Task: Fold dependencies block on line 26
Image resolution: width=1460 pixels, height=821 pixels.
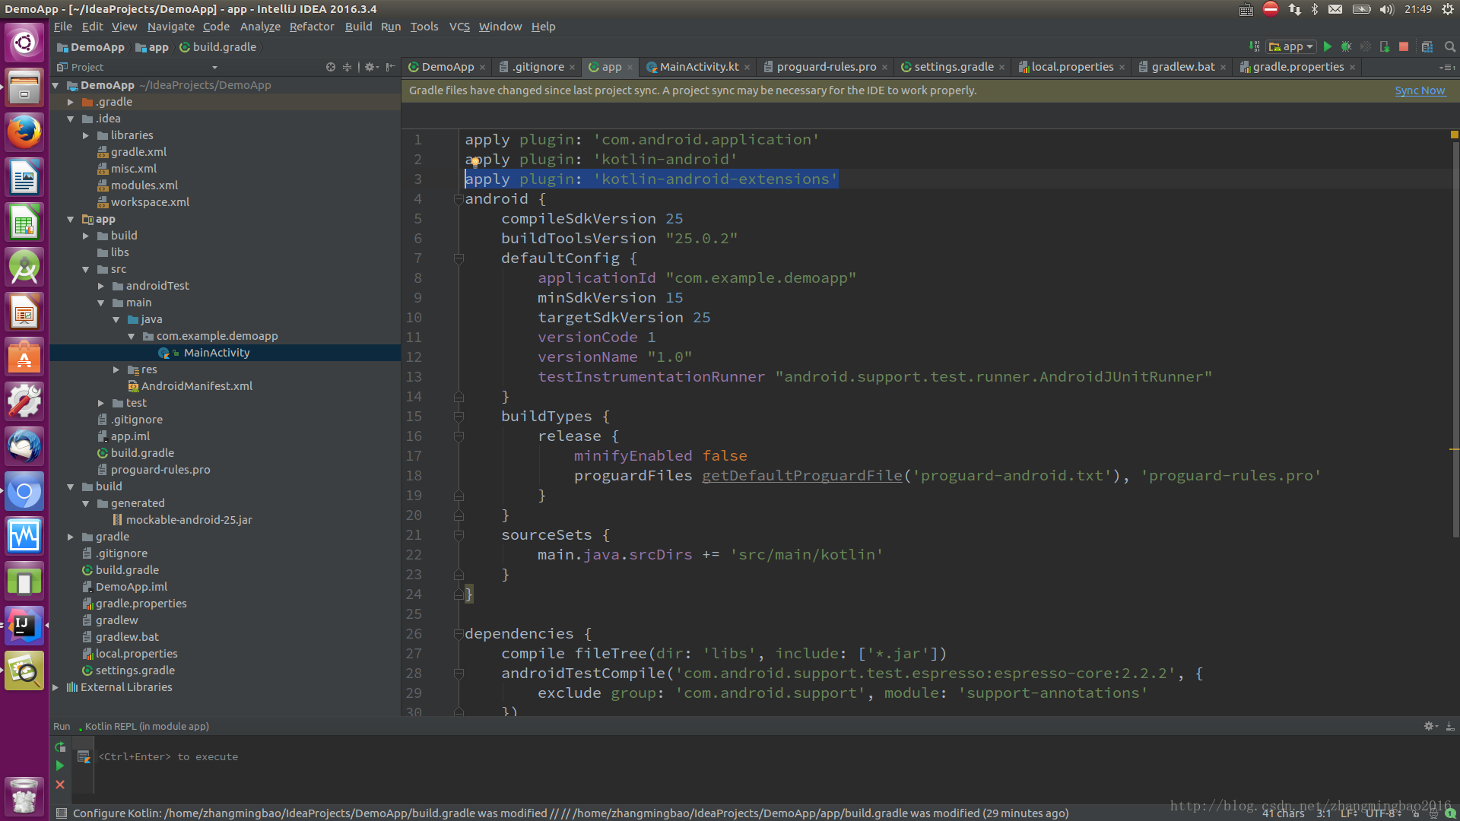Action: (459, 634)
